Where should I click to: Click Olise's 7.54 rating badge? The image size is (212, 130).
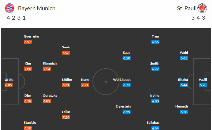(x=66, y=117)
